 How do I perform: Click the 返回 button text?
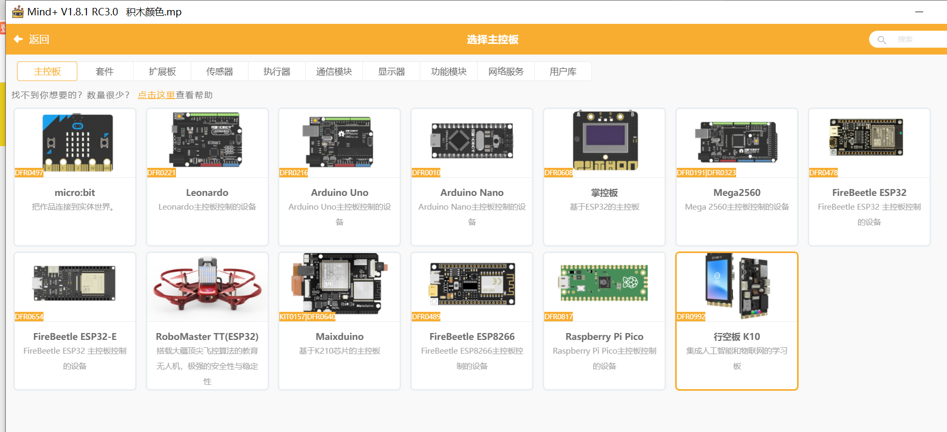[39, 40]
